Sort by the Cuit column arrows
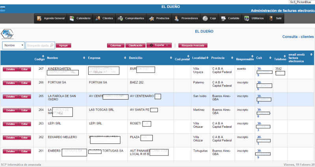This screenshot has height=167, width=315. (x=270, y=58)
